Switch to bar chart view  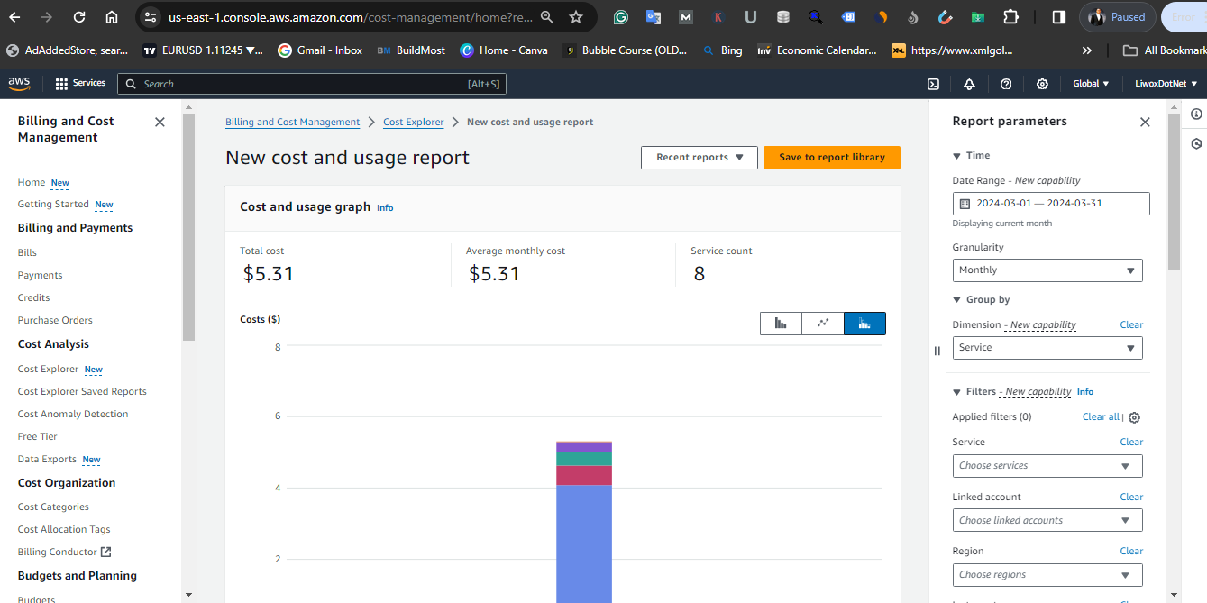[x=781, y=324]
